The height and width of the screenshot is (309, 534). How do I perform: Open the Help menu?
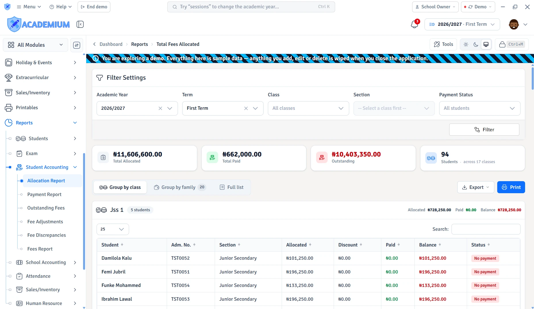click(x=60, y=7)
